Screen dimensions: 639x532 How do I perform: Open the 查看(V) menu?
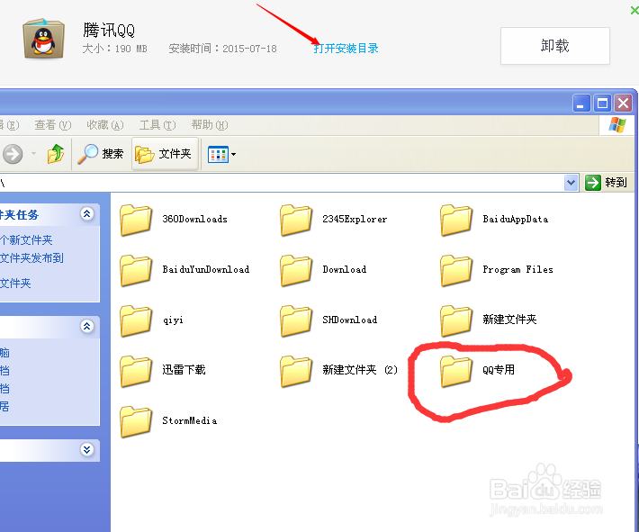click(x=53, y=125)
